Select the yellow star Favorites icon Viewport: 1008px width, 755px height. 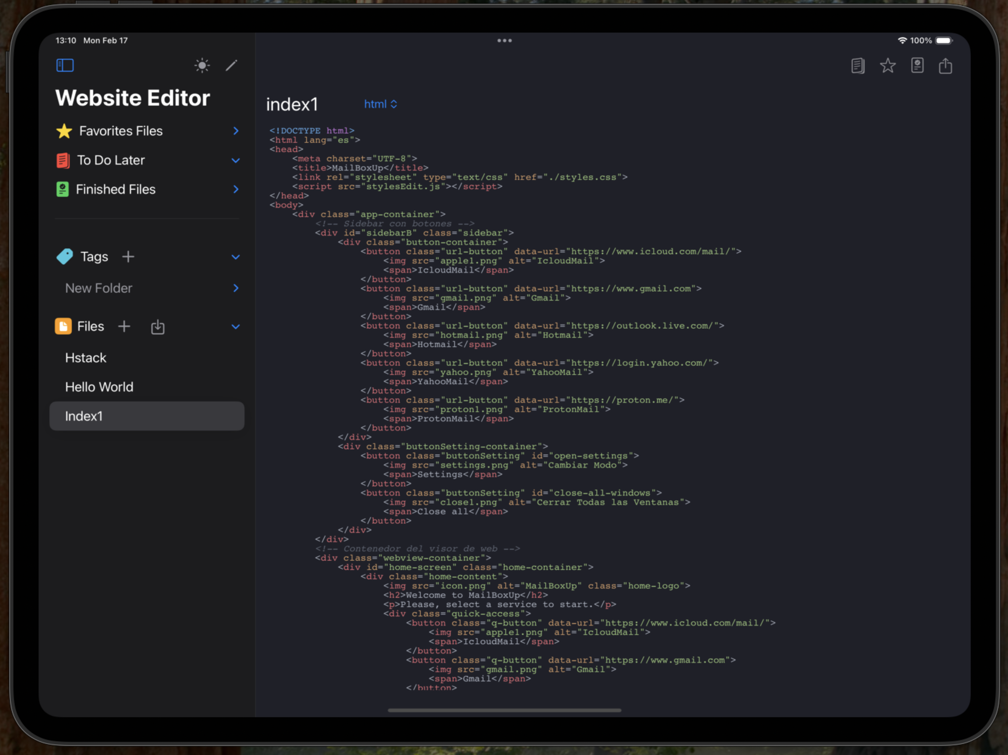[x=64, y=131]
